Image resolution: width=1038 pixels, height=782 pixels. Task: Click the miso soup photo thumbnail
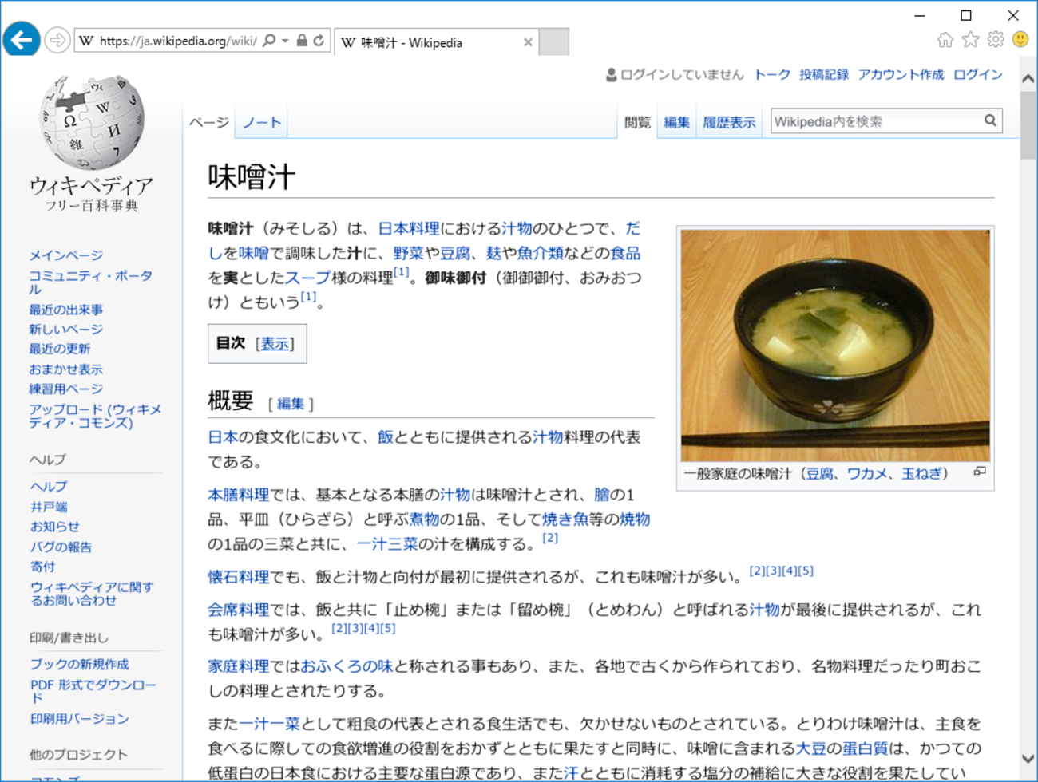tap(835, 346)
